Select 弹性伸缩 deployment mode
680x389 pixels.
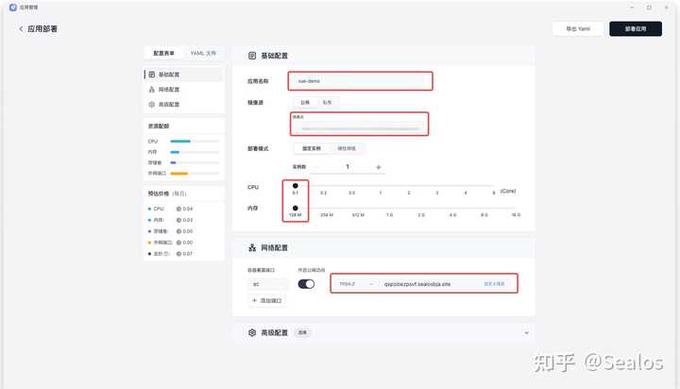[347, 148]
